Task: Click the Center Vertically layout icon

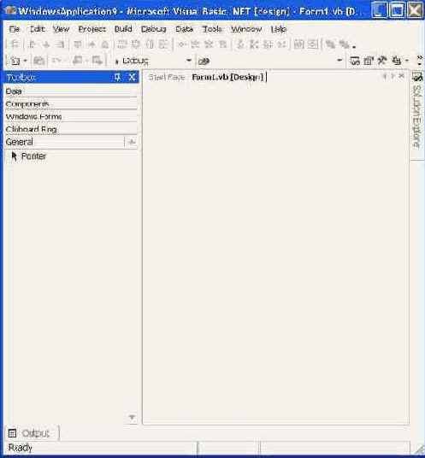Action: 312,44
